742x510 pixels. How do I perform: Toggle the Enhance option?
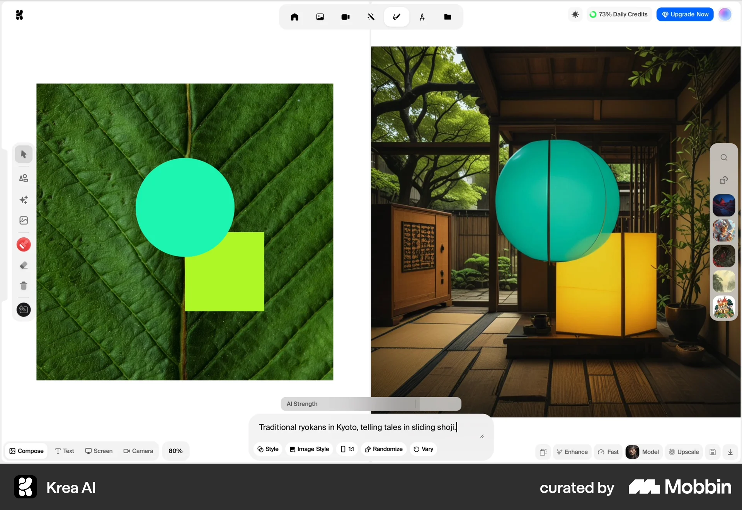pos(572,452)
